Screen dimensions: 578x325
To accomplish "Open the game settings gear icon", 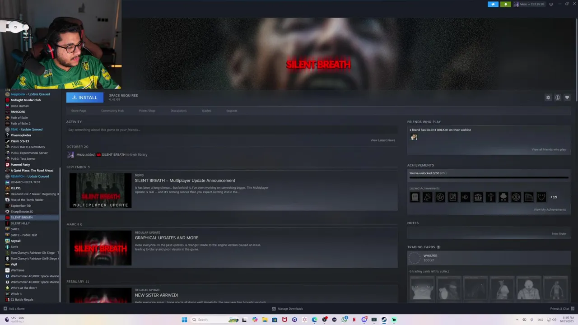I will (548, 97).
